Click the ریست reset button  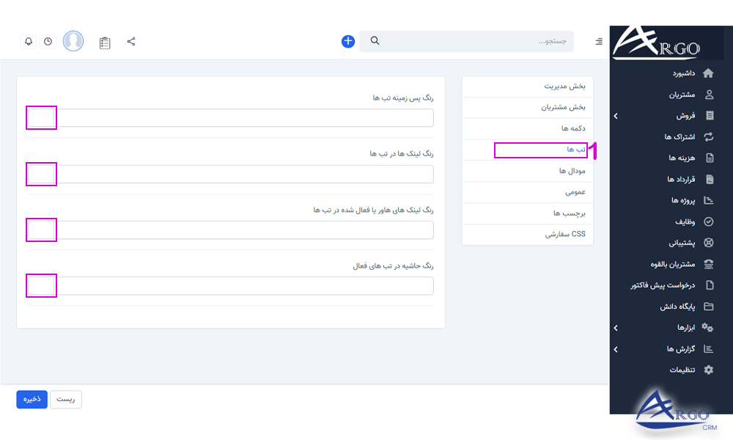point(65,399)
